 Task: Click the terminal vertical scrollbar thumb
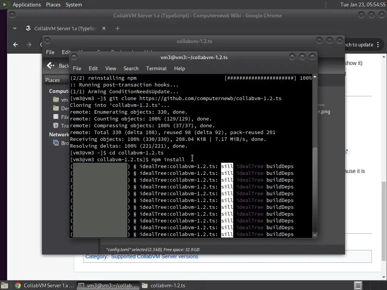coord(315,190)
